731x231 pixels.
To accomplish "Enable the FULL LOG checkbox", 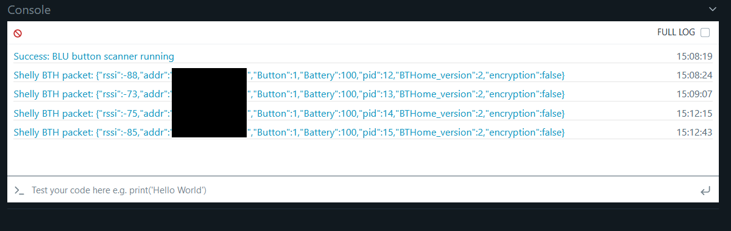I will point(705,32).
